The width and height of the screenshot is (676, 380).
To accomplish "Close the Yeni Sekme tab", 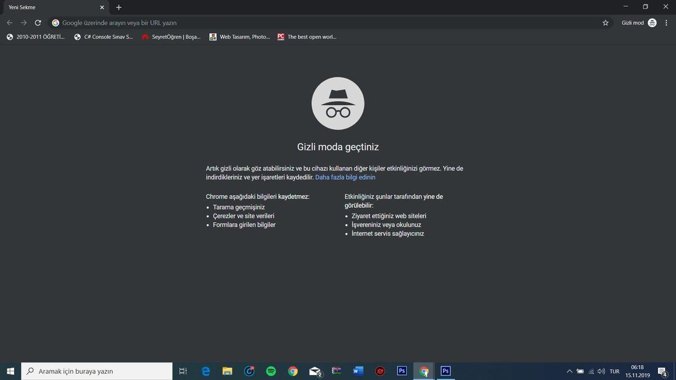I will (x=101, y=7).
